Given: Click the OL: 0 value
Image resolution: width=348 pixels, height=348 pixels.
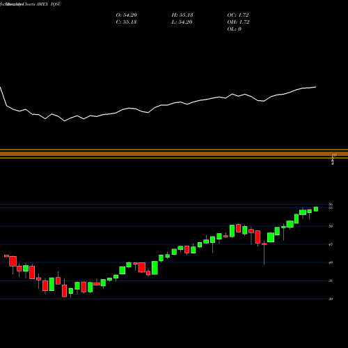Looking at the screenshot, I should click(234, 29).
